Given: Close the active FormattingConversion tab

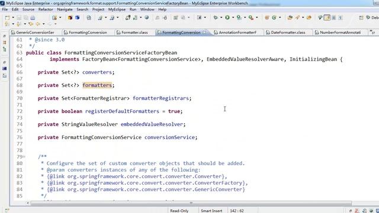Looking at the screenshot, I should 204,32.
